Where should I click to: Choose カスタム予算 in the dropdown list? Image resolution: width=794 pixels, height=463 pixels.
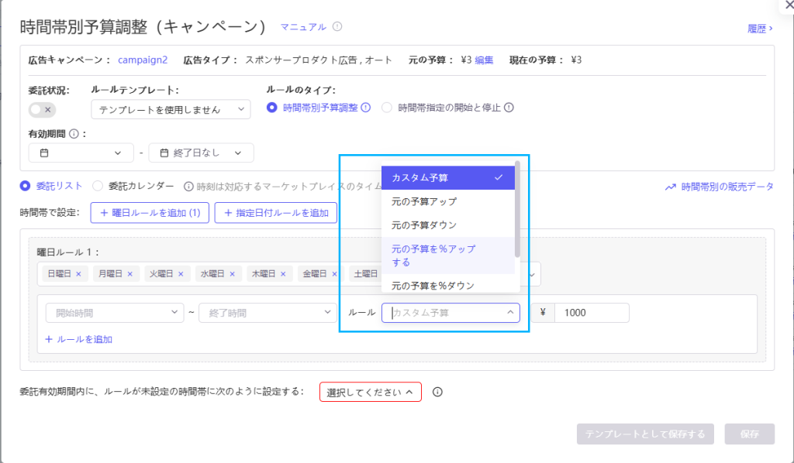click(x=448, y=178)
